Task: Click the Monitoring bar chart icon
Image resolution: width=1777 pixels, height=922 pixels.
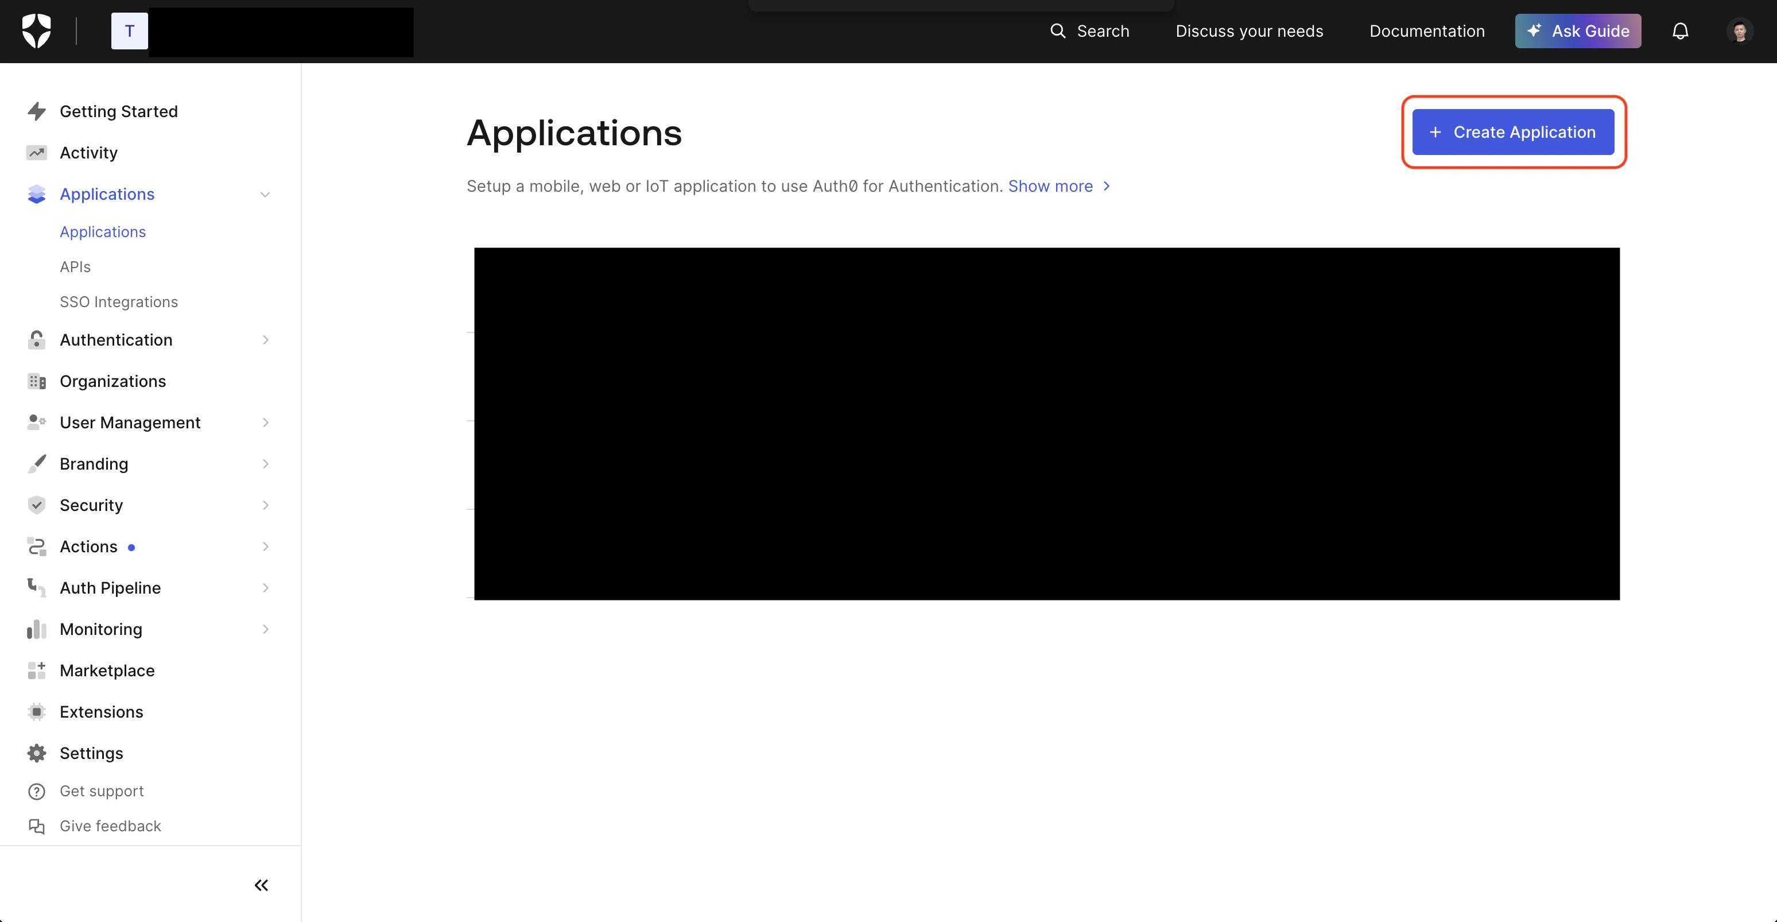Action: point(37,629)
